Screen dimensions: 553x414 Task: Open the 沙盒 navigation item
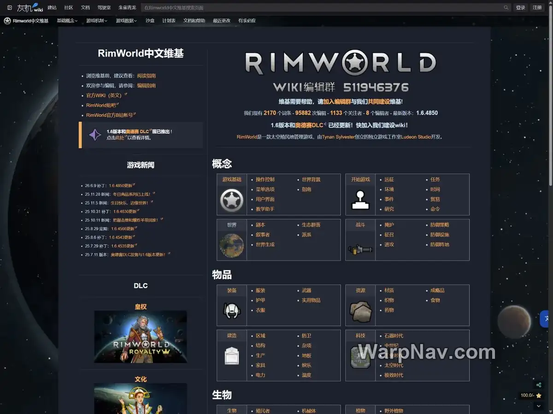(x=150, y=21)
